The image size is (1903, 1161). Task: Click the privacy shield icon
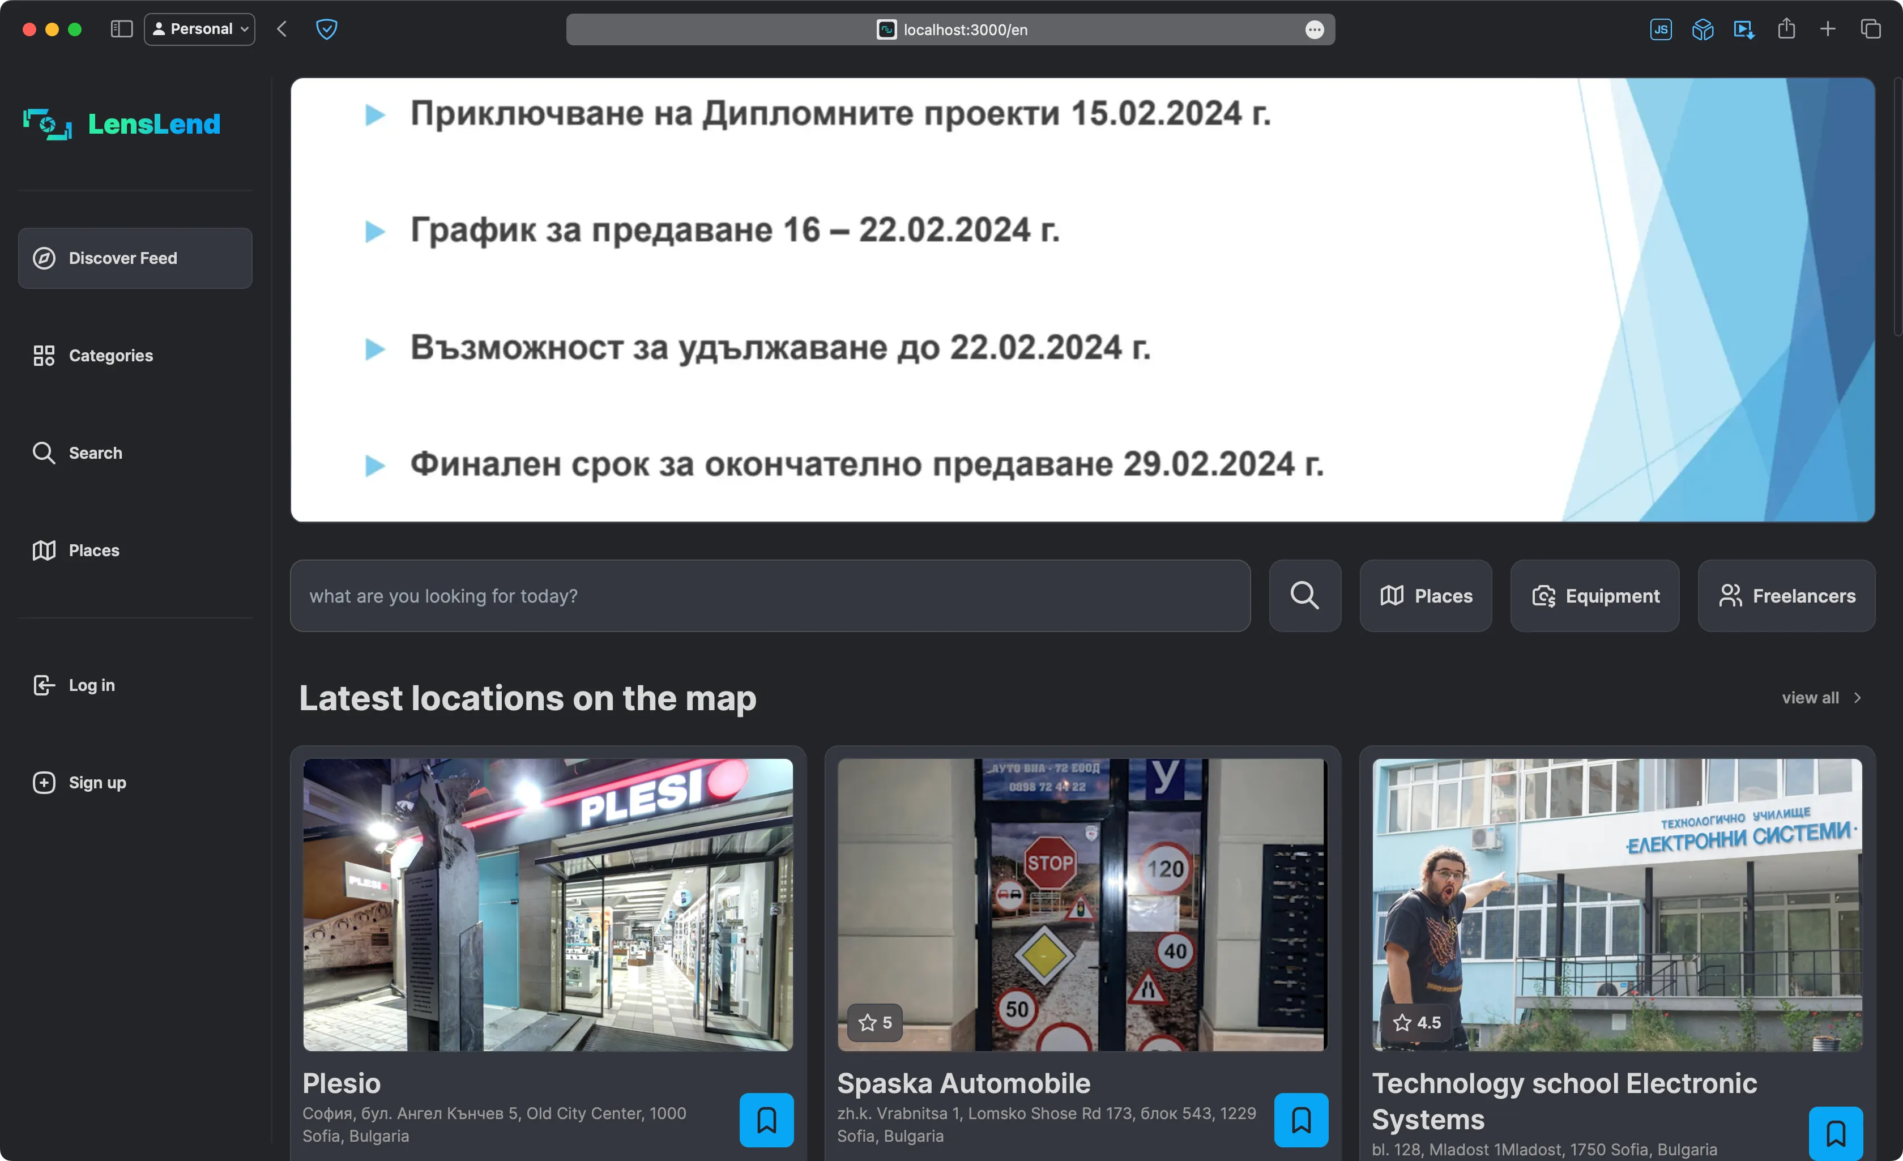[x=327, y=29]
